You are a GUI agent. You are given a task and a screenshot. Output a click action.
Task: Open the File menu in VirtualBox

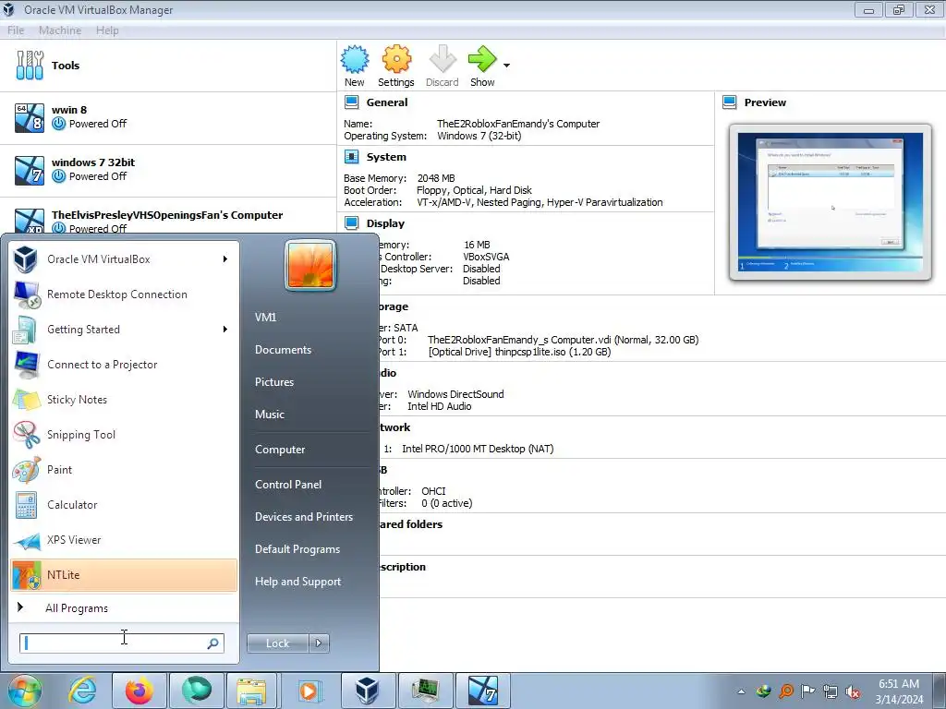pos(16,30)
